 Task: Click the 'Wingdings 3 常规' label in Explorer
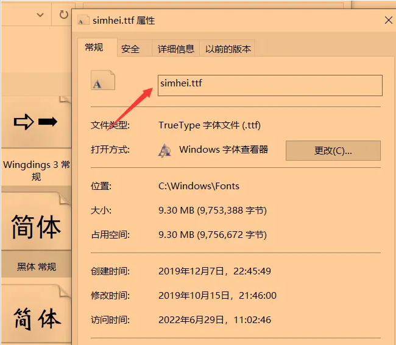36,170
